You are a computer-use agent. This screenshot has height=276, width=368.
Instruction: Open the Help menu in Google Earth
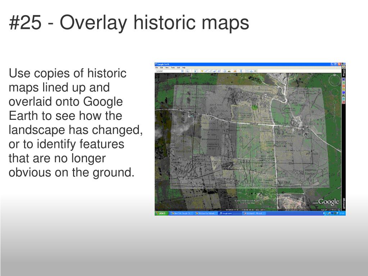click(184, 68)
